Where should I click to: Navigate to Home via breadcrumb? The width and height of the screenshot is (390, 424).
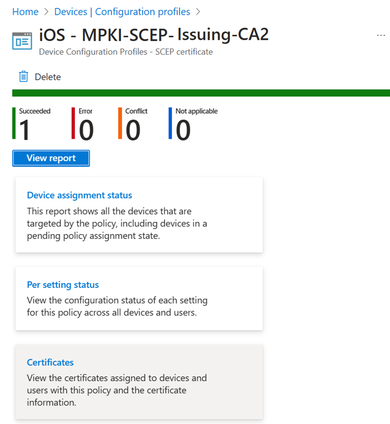click(x=25, y=11)
